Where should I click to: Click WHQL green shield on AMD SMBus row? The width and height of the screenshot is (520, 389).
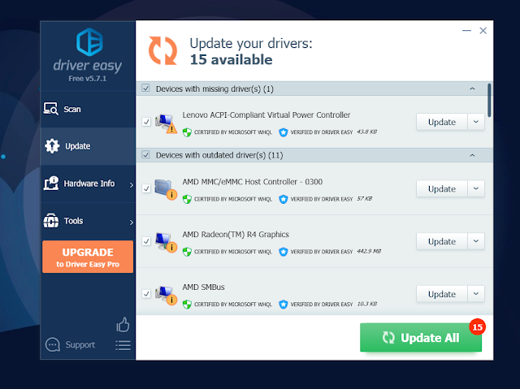187,305
